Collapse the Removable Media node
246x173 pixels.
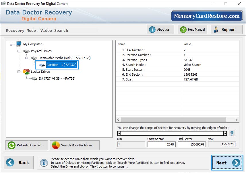click(x=26, y=58)
